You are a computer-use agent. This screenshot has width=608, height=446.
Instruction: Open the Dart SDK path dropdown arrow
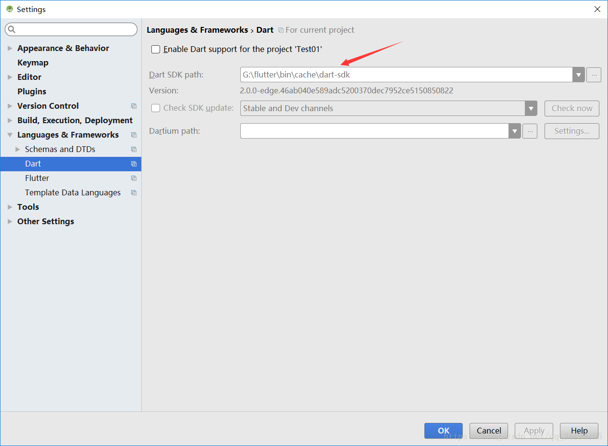(579, 75)
